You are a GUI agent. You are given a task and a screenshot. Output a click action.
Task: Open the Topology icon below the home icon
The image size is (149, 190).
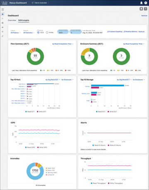click(x=2, y=19)
